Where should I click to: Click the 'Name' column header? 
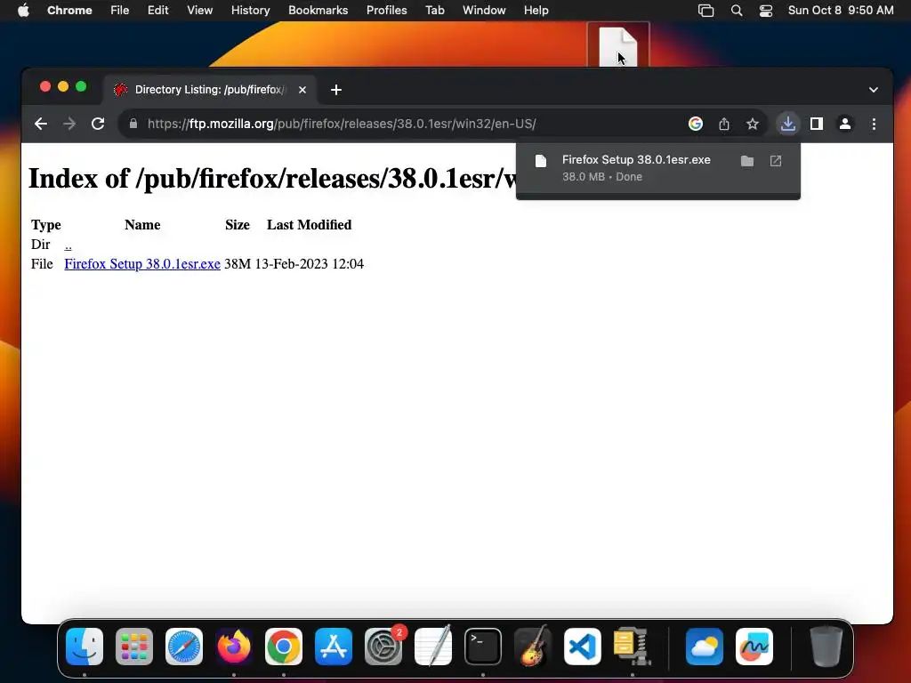142,225
